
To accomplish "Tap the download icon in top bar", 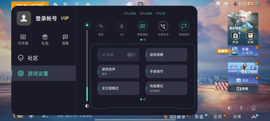I will pos(77,4).
